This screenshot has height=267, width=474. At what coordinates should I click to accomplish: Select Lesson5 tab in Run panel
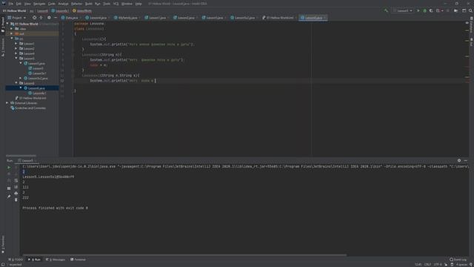[x=27, y=160]
